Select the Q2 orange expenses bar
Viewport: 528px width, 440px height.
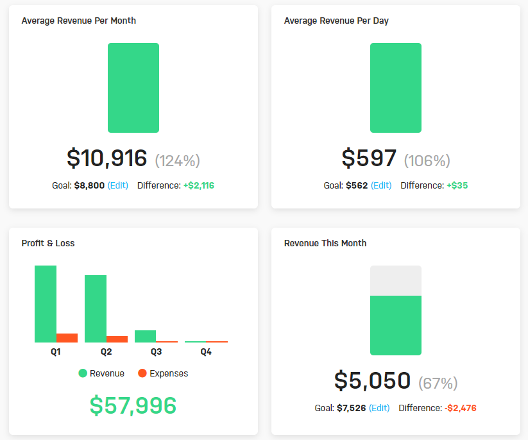(x=117, y=339)
